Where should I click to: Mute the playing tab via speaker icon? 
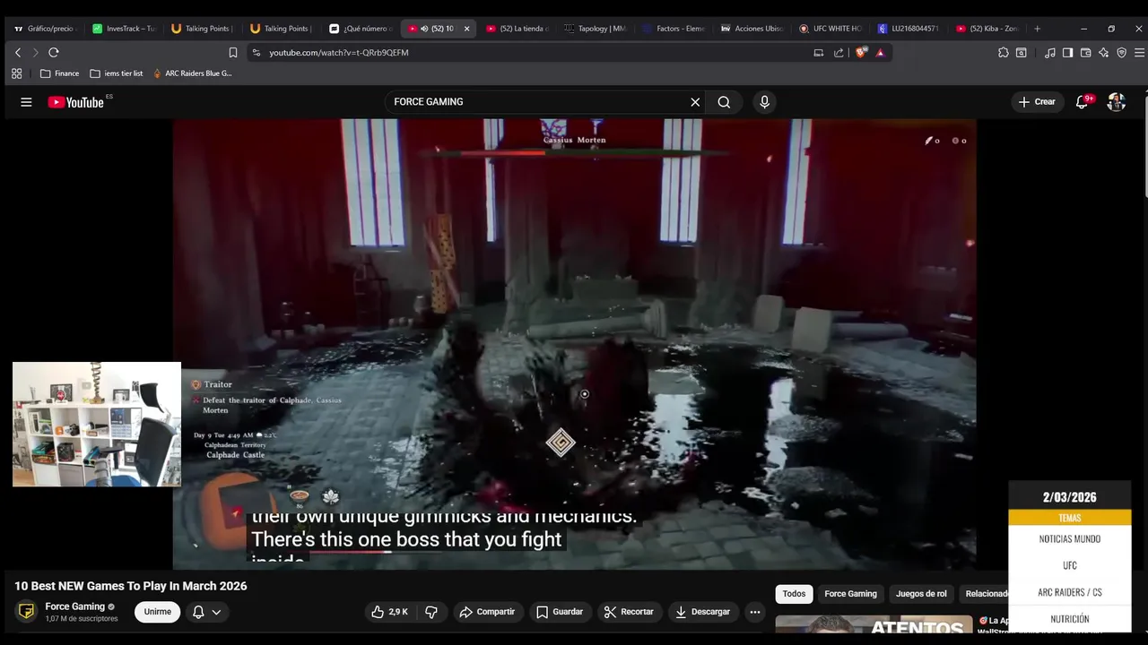(424, 29)
